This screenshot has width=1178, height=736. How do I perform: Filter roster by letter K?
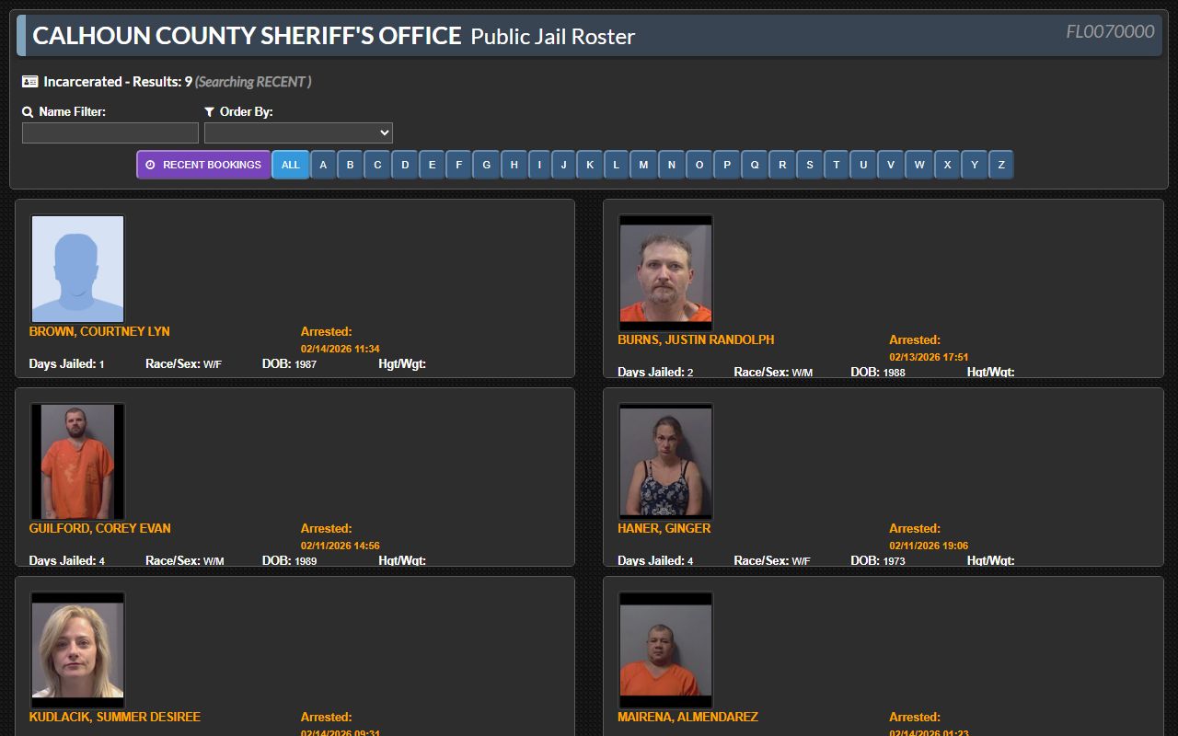(590, 165)
